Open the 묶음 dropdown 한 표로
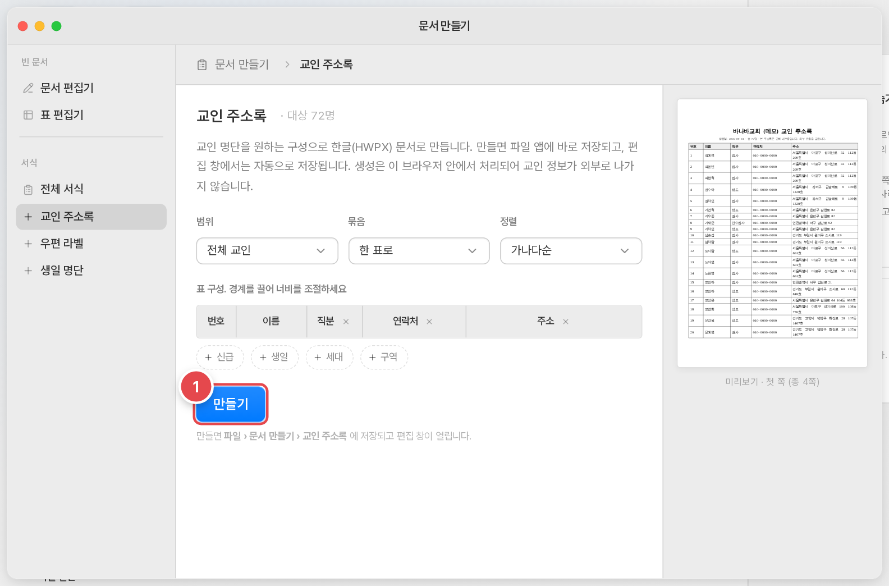The width and height of the screenshot is (889, 586). tap(419, 250)
